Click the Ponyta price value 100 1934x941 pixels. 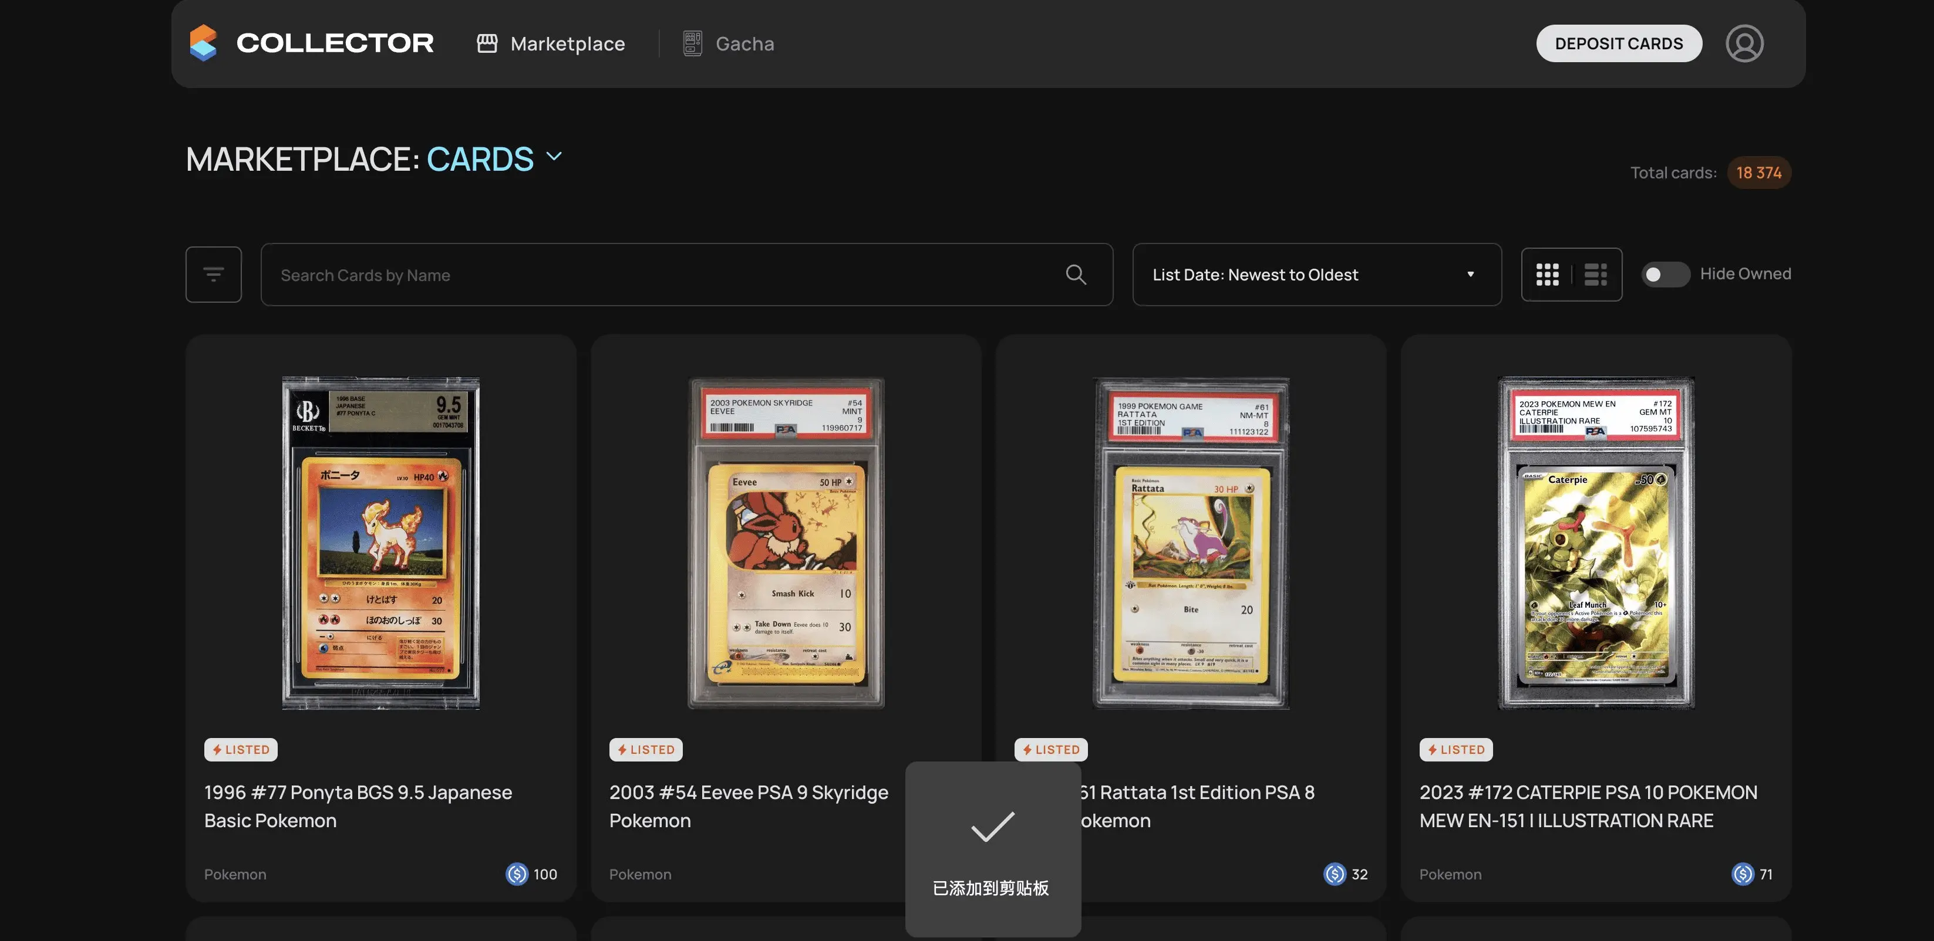coord(545,875)
